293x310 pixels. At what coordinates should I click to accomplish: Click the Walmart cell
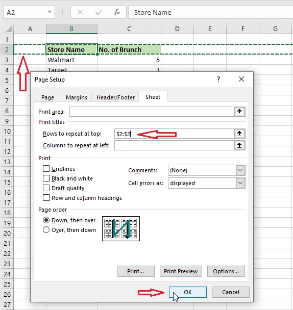coord(71,60)
